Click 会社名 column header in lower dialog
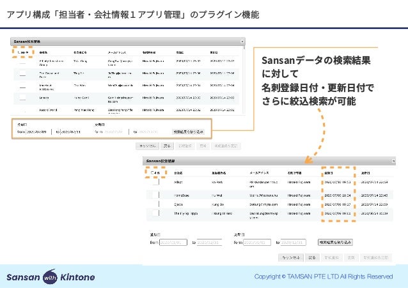Screen dimensions: 408x288 pyautogui.click(x=178, y=172)
